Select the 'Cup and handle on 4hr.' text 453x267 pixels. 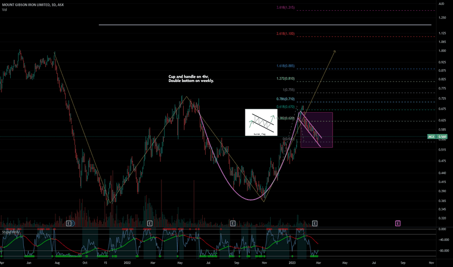[189, 77]
